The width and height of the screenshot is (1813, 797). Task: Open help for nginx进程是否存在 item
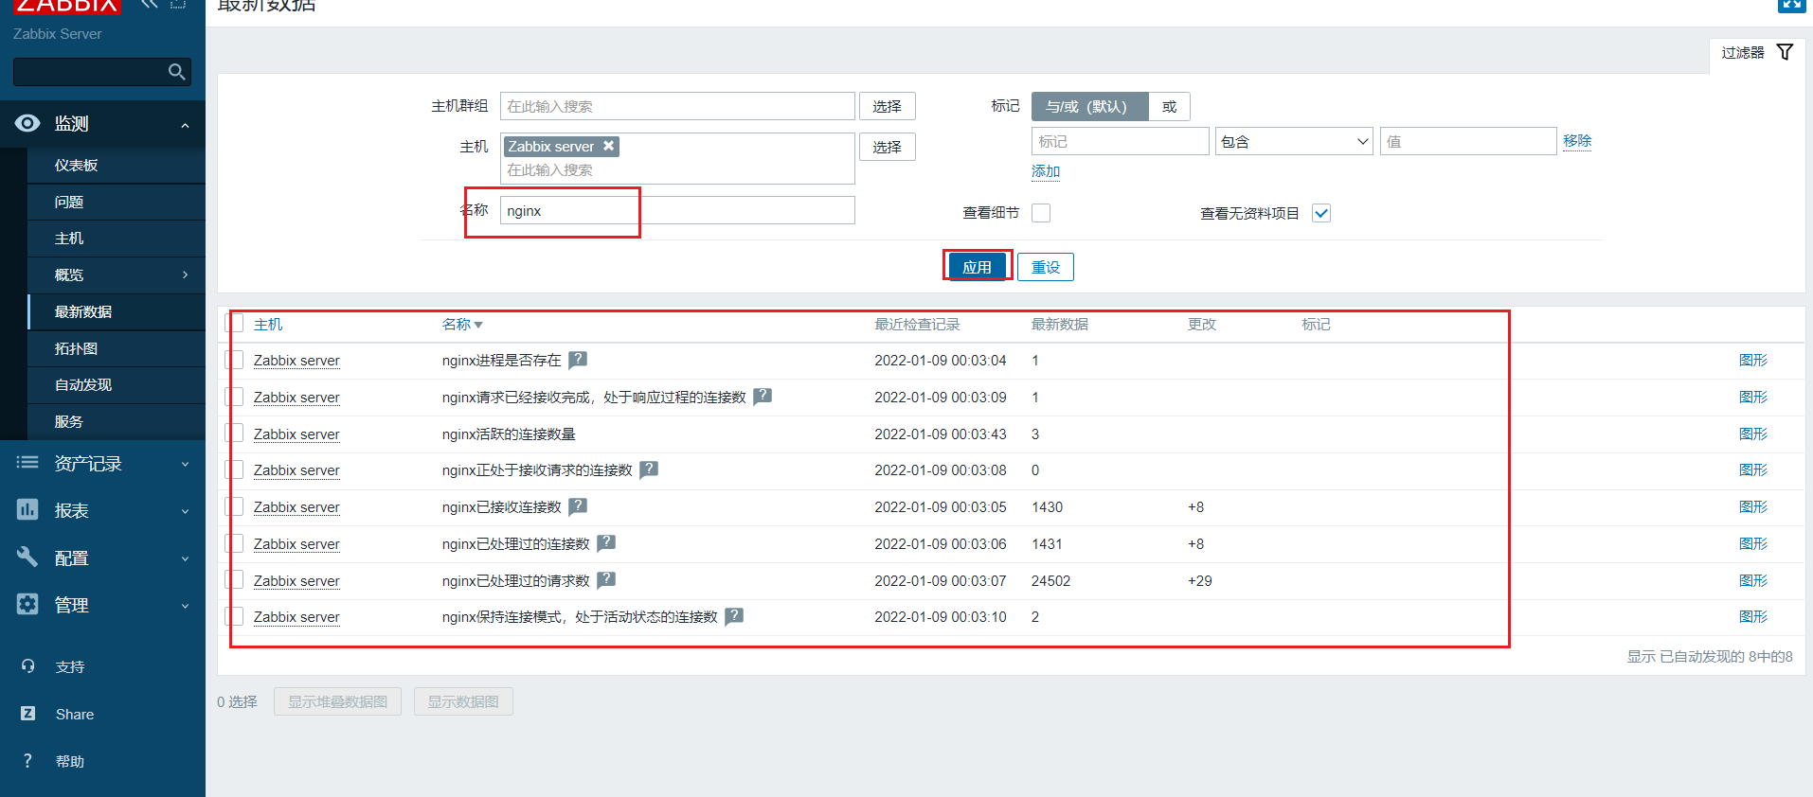point(578,360)
